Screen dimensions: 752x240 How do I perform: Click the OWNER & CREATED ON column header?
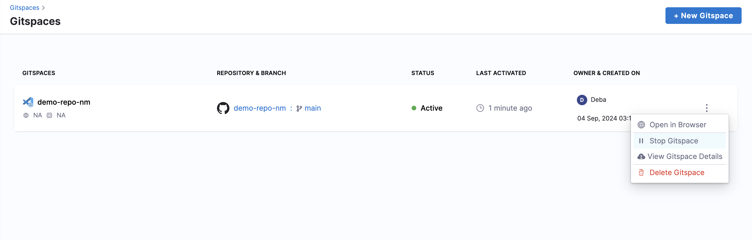coord(606,73)
